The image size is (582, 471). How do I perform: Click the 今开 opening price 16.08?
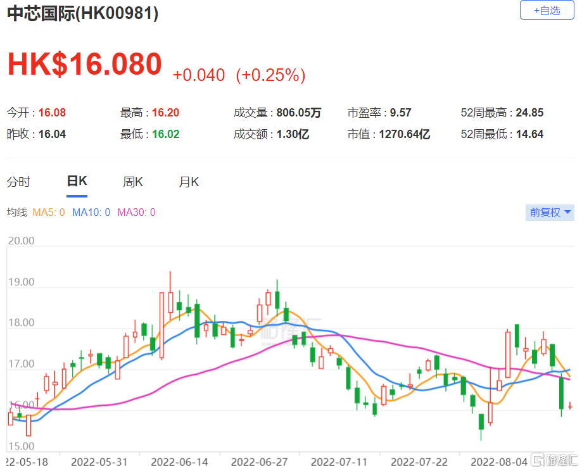coord(53,113)
